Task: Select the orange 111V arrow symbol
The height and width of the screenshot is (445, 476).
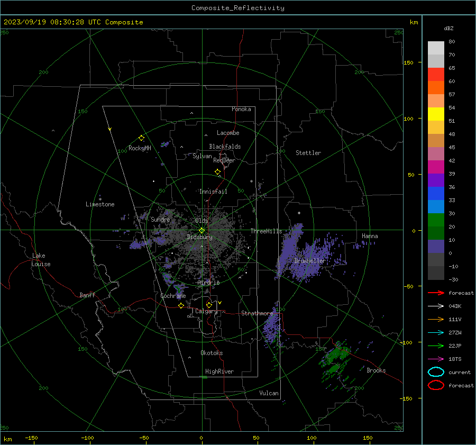Action: coord(436,319)
